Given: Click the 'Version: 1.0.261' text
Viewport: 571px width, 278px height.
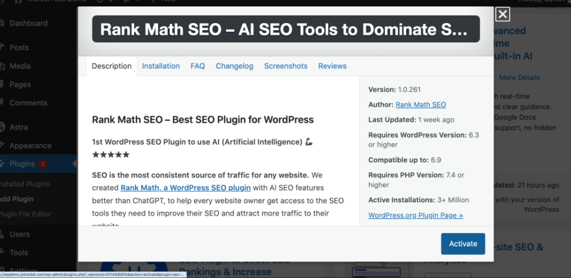Looking at the screenshot, I should tap(395, 90).
